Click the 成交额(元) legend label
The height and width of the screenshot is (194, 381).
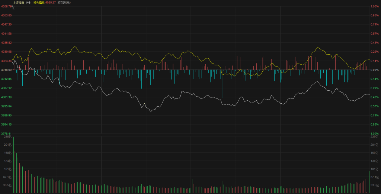(64, 3)
